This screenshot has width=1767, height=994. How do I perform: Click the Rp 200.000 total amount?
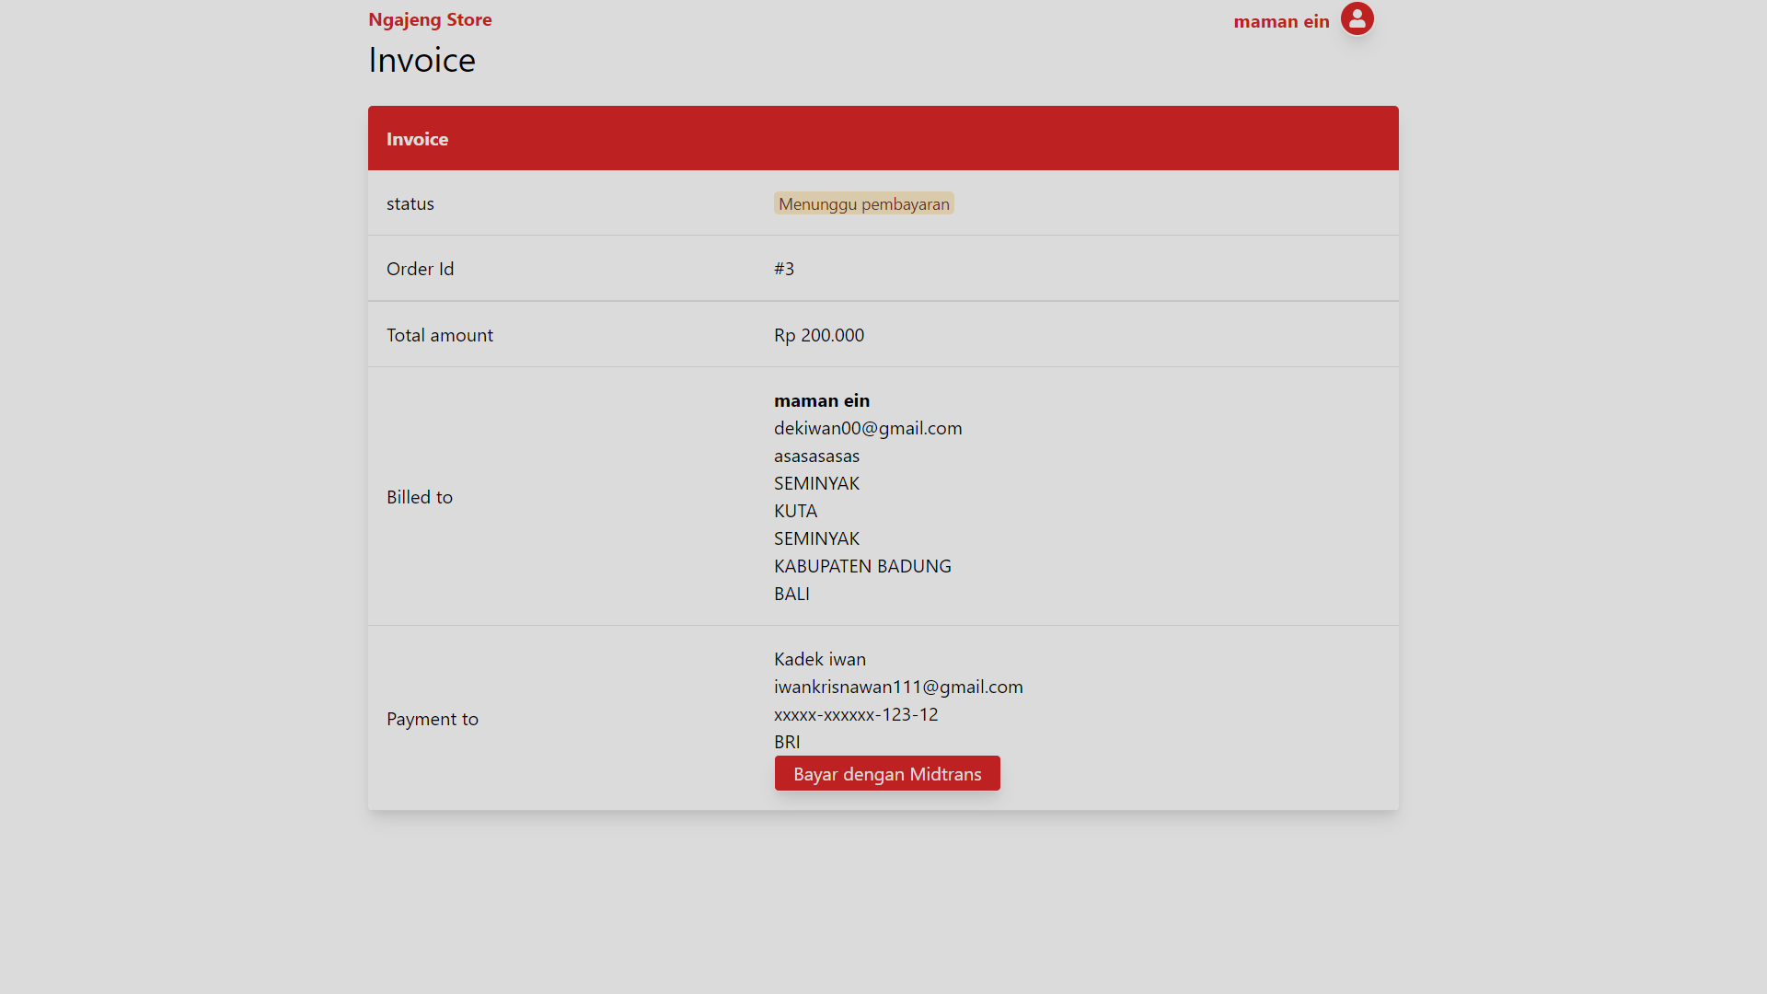coord(818,335)
